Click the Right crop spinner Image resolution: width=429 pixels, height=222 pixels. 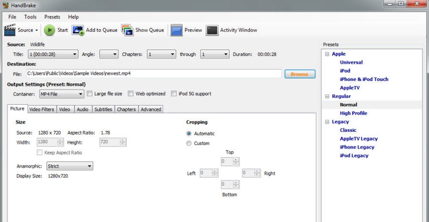[x=251, y=173]
